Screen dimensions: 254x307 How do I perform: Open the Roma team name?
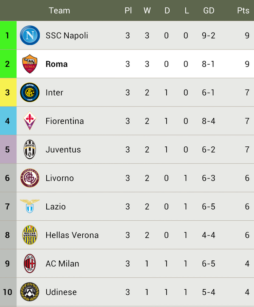coord(56,64)
